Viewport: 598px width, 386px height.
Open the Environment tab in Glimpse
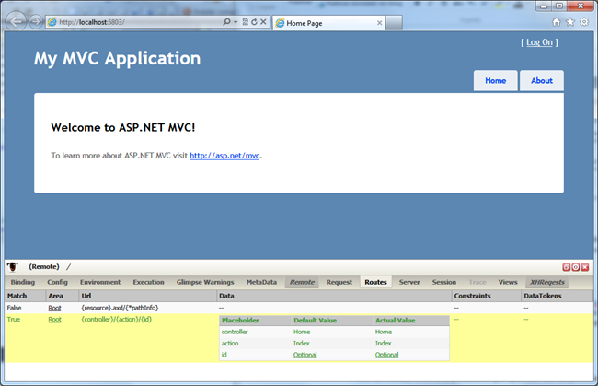click(x=99, y=282)
